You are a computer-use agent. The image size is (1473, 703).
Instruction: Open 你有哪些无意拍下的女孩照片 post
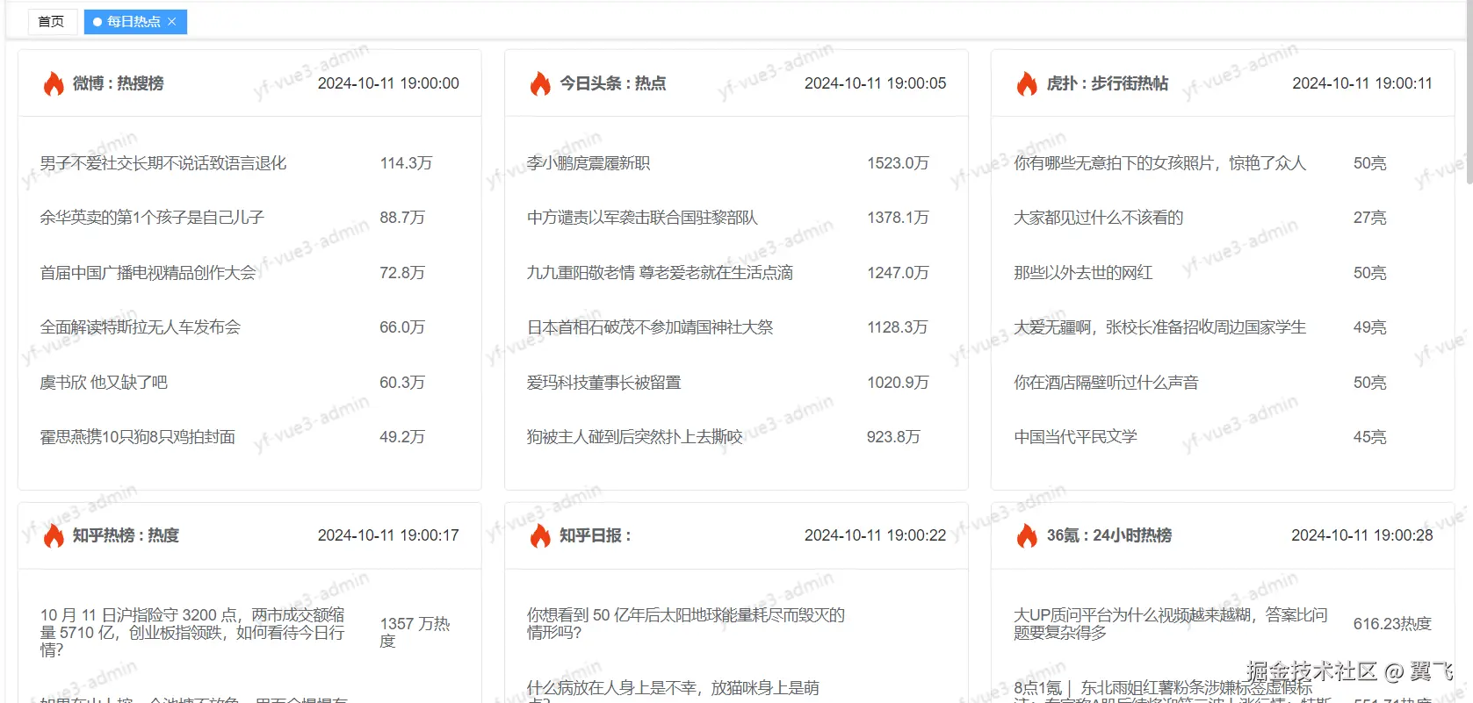coord(1160,163)
